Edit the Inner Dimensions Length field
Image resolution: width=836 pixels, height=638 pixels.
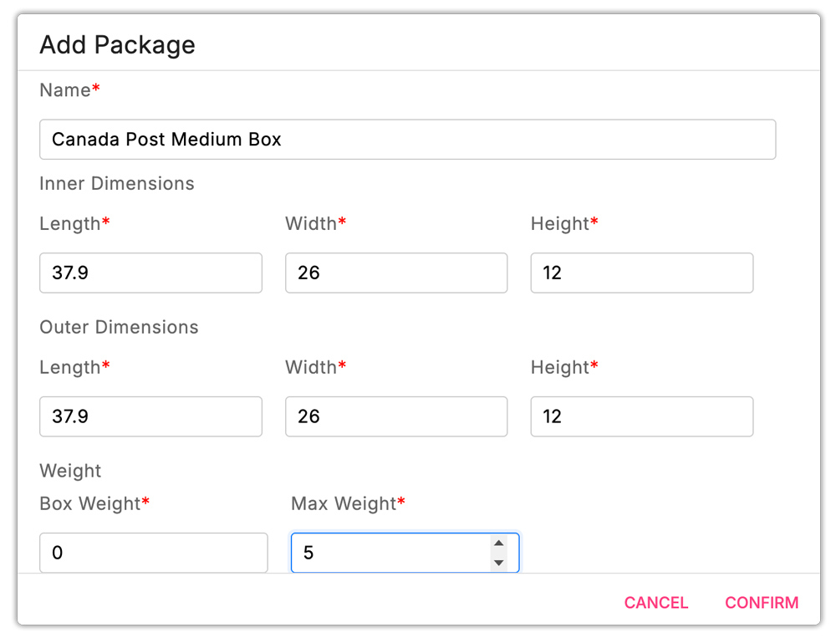(150, 273)
